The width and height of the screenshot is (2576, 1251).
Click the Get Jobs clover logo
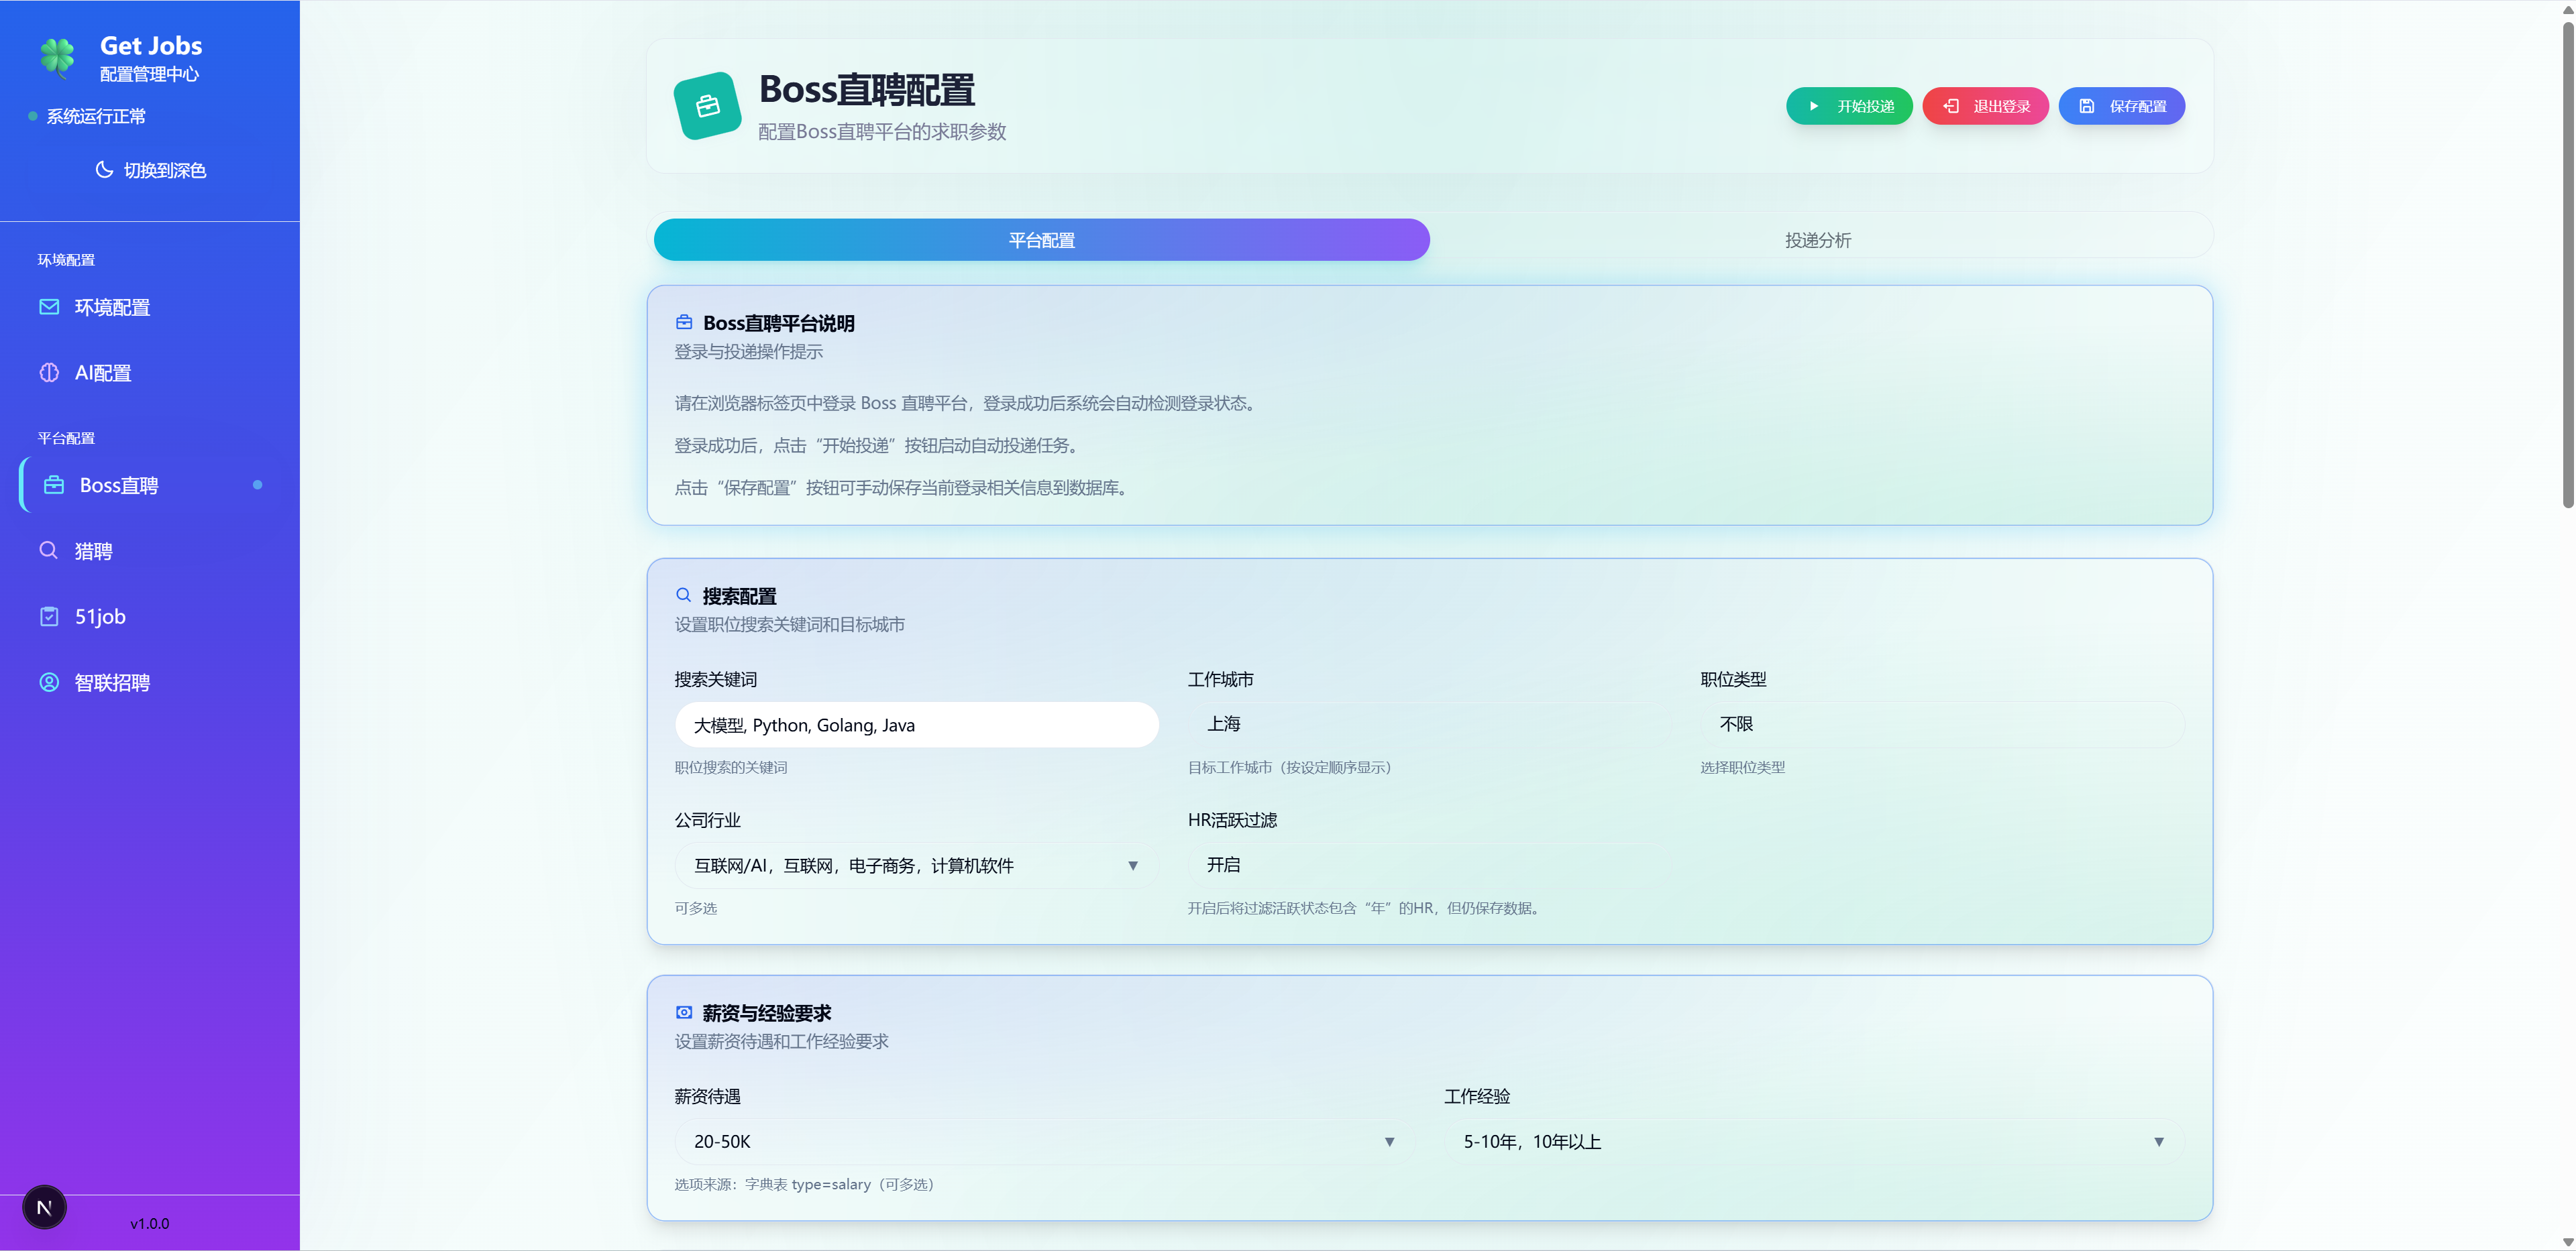coord(58,57)
